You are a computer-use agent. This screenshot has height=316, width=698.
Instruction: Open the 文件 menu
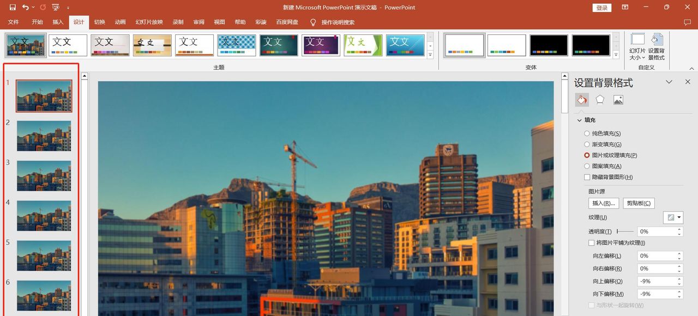pos(13,22)
